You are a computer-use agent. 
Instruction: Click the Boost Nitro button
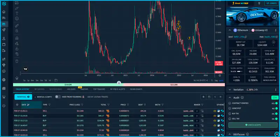(x=240, y=3)
